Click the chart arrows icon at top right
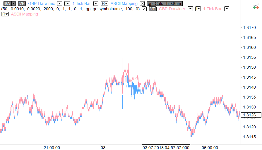This screenshot has height=150, width=262. pos(256,7)
